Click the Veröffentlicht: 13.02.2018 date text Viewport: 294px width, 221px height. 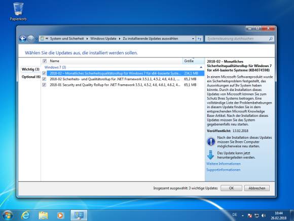pyautogui.click(x=228, y=131)
